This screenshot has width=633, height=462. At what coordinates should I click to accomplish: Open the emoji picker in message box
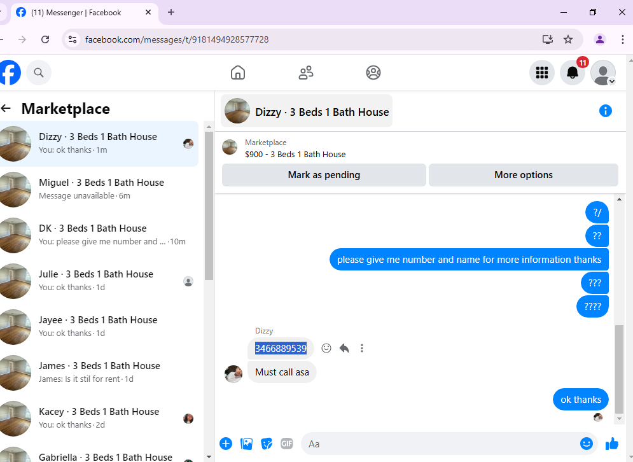(586, 444)
